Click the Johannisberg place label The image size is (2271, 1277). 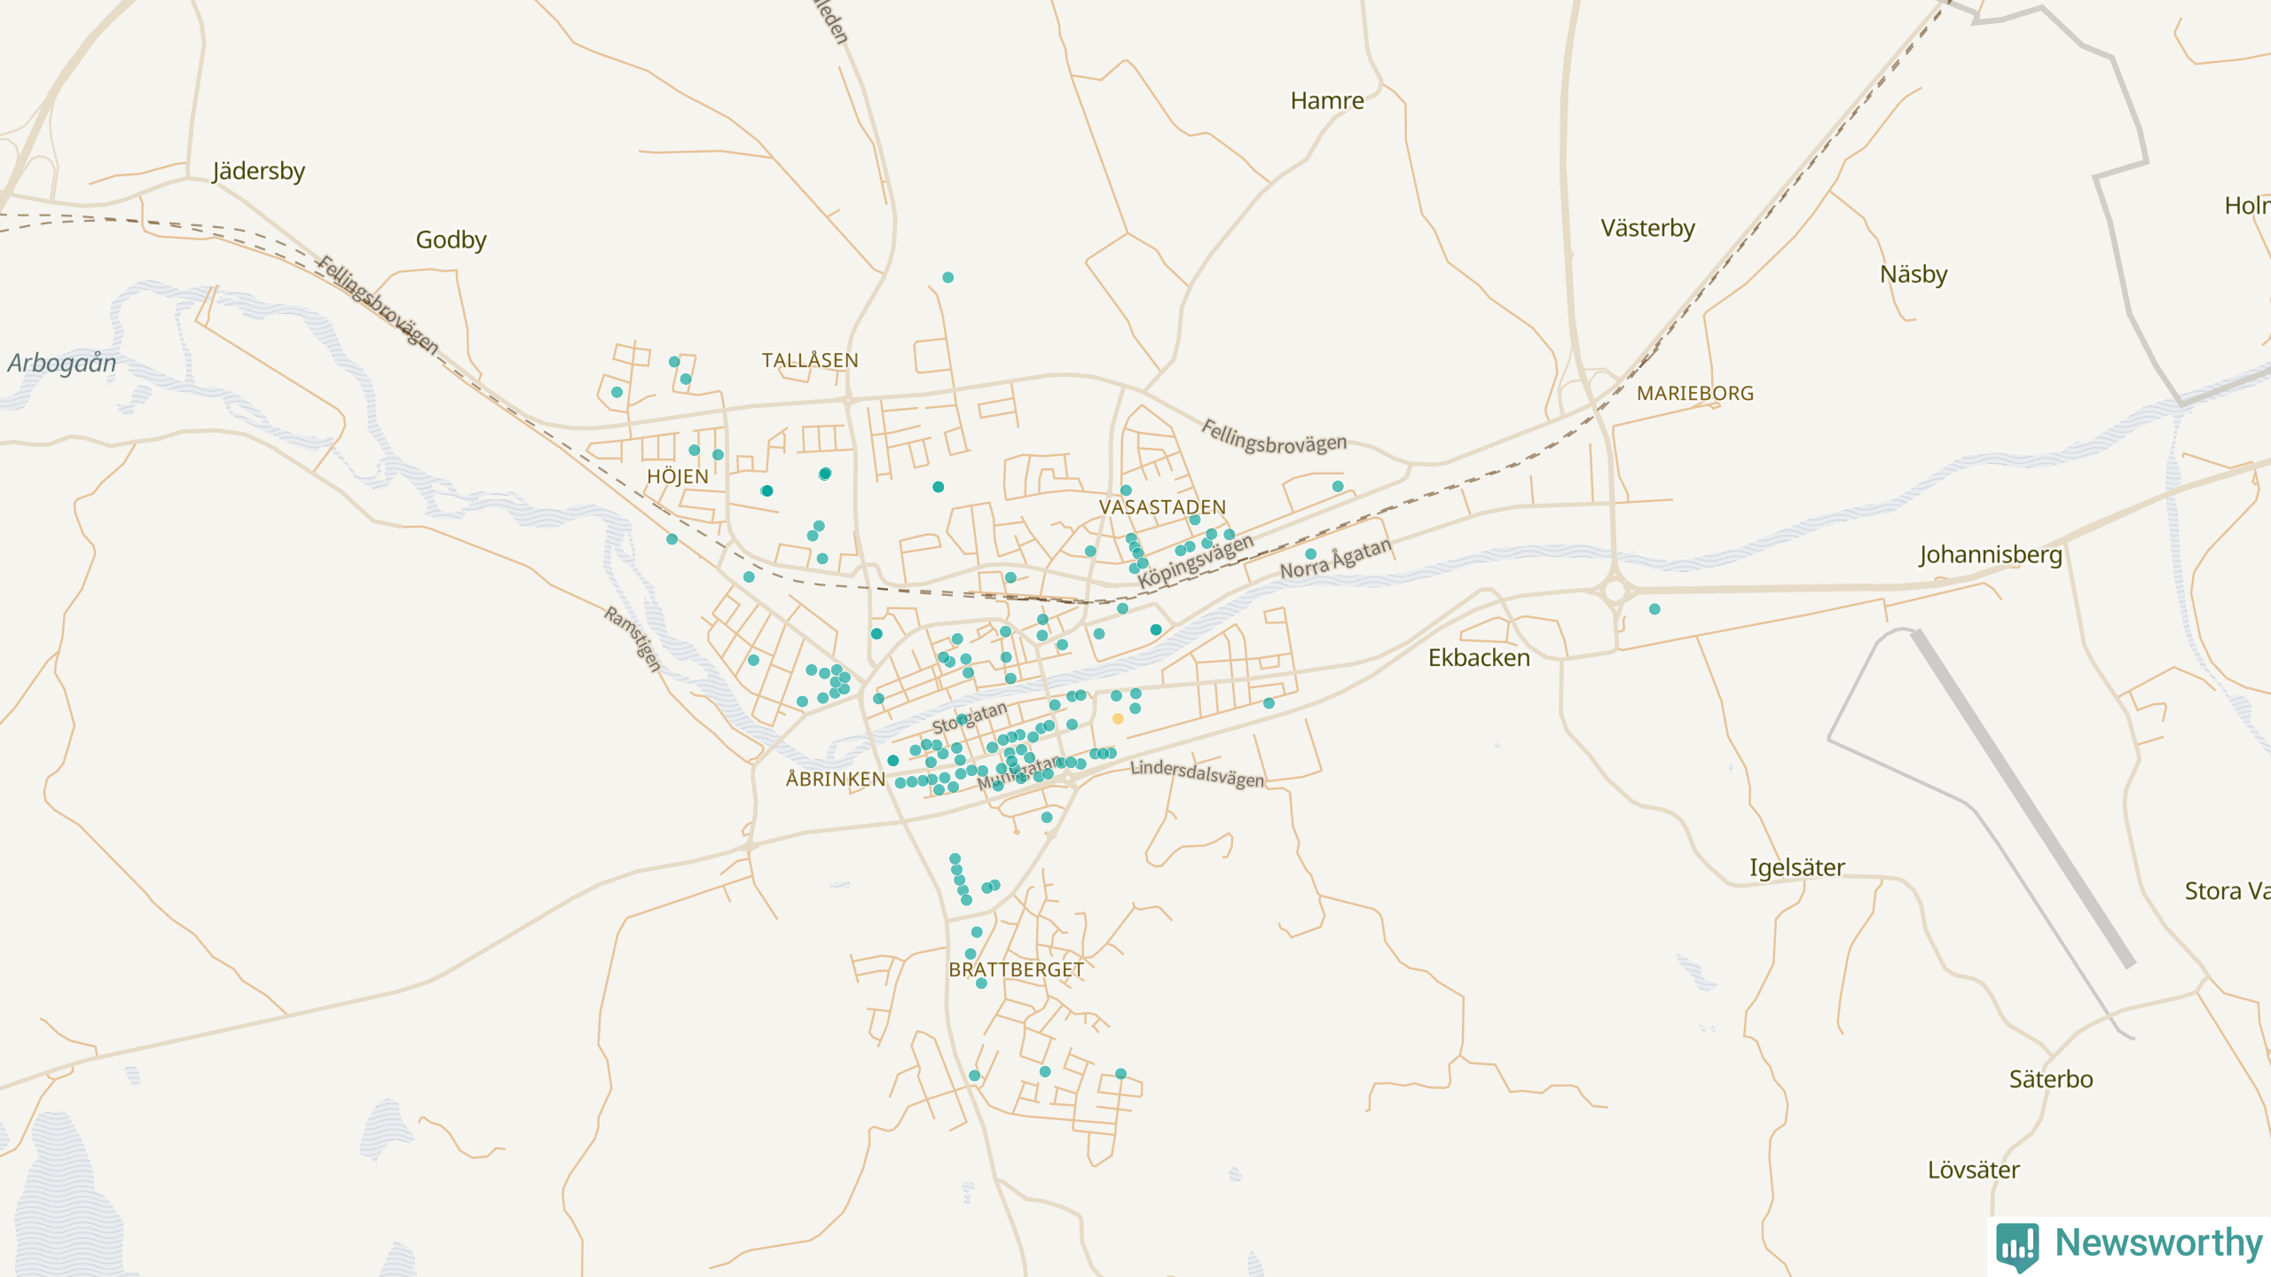pos(1991,555)
